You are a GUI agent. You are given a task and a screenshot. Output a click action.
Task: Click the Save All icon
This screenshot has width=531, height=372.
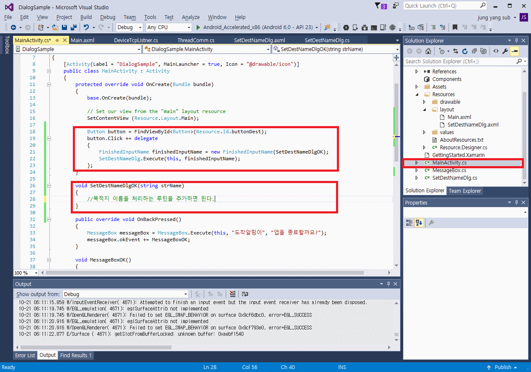pos(74,27)
